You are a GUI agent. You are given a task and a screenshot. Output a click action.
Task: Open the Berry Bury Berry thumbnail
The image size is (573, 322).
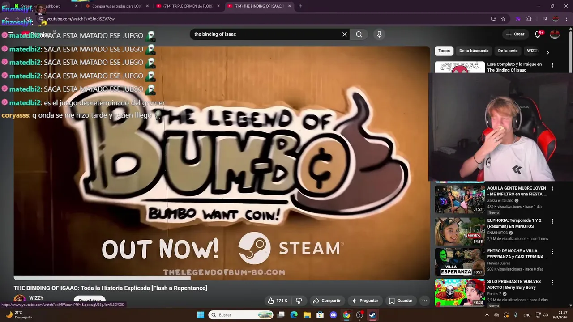coord(460,292)
